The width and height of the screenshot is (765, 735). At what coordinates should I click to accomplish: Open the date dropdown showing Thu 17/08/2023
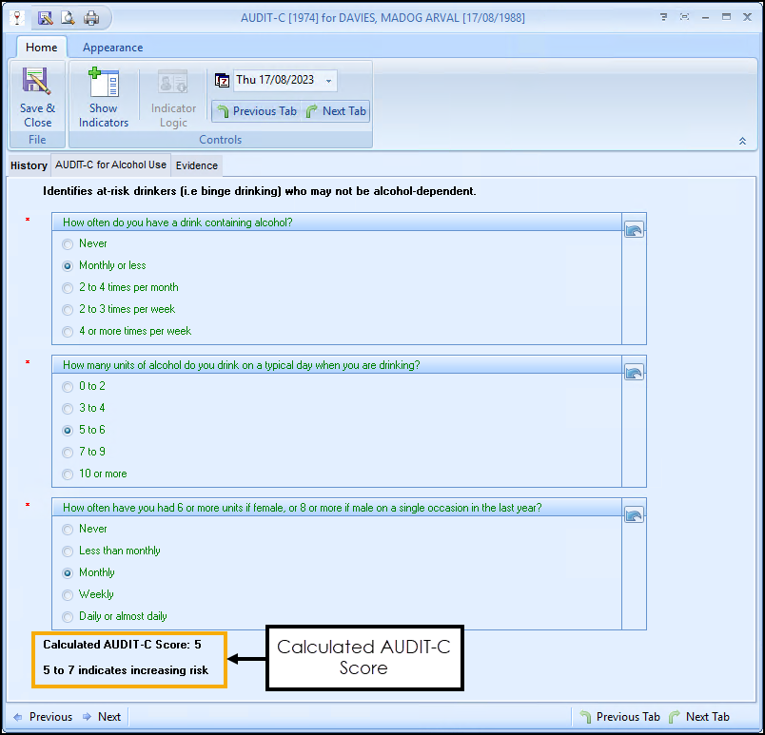(328, 81)
